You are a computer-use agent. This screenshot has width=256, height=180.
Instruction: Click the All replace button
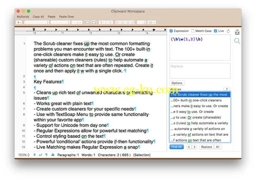coord(217,147)
